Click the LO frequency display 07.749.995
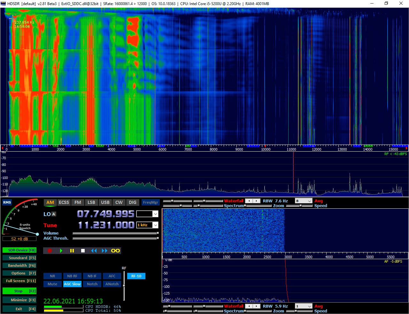The height and width of the screenshot is (314, 409). pos(106,214)
